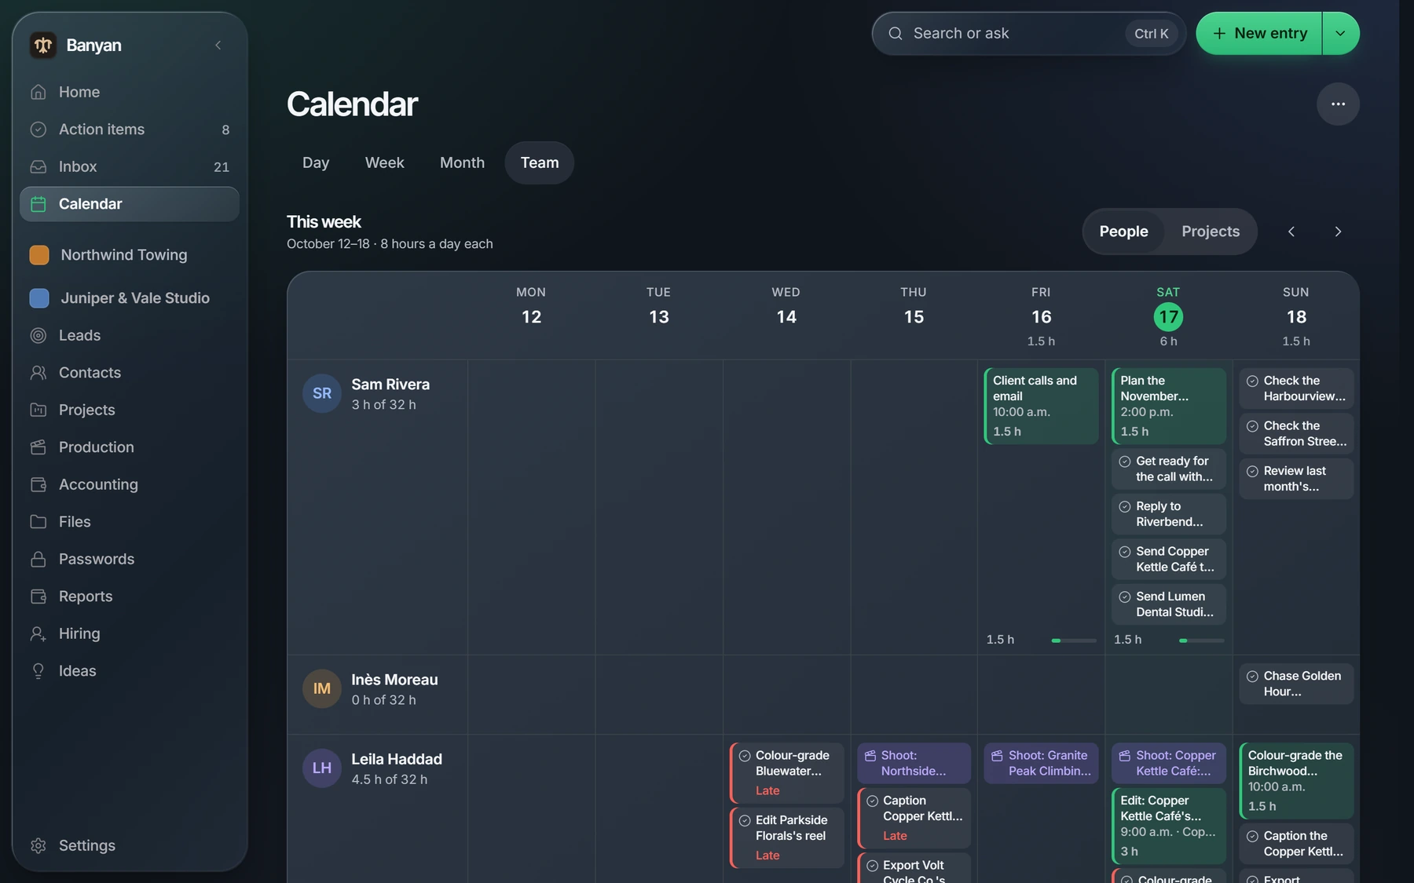Screen dimensions: 1414x883
Task: Open Passwords lock icon
Action: 38,559
